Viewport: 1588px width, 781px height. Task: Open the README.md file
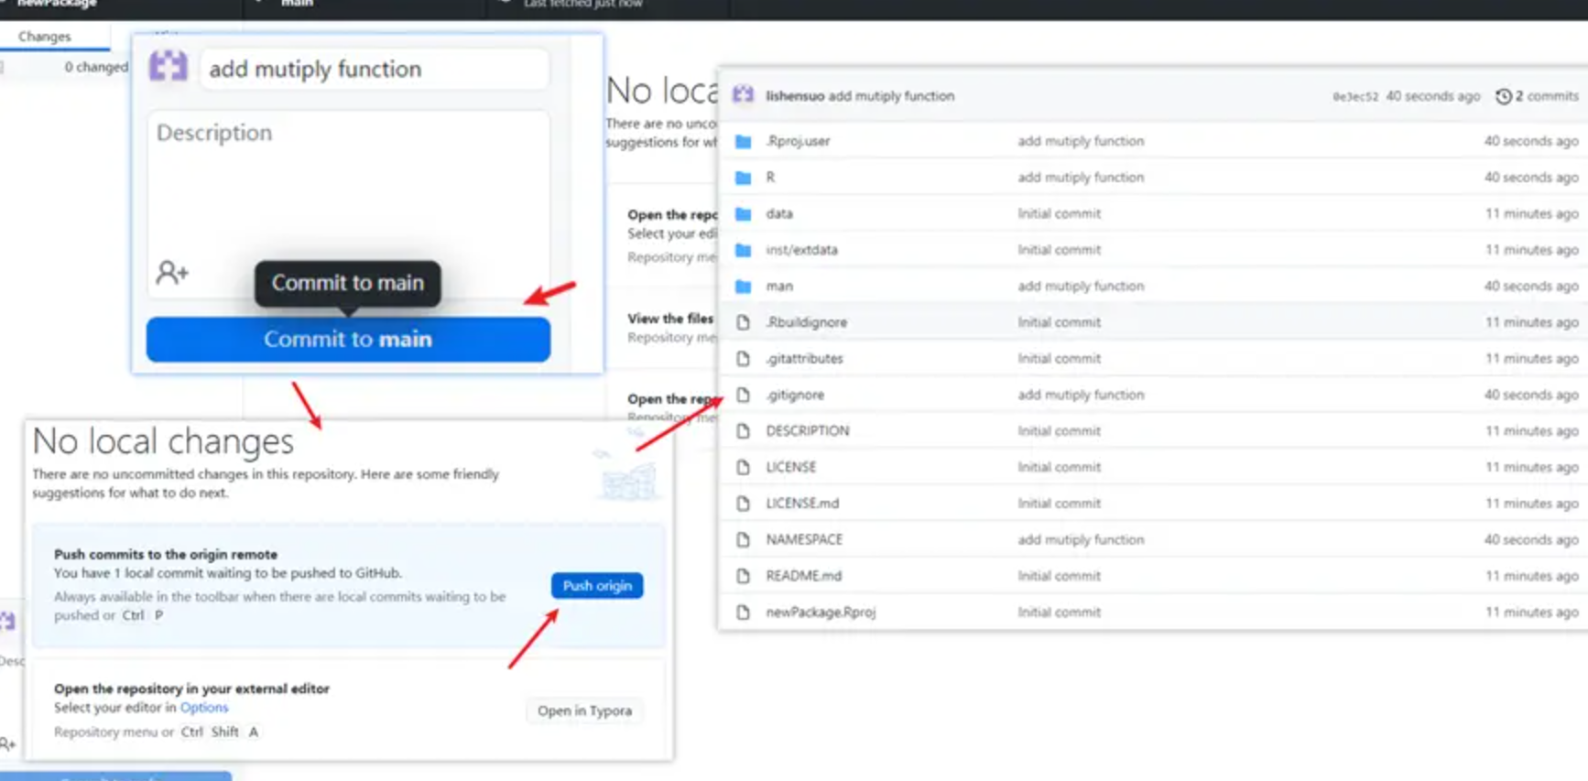[x=803, y=576]
